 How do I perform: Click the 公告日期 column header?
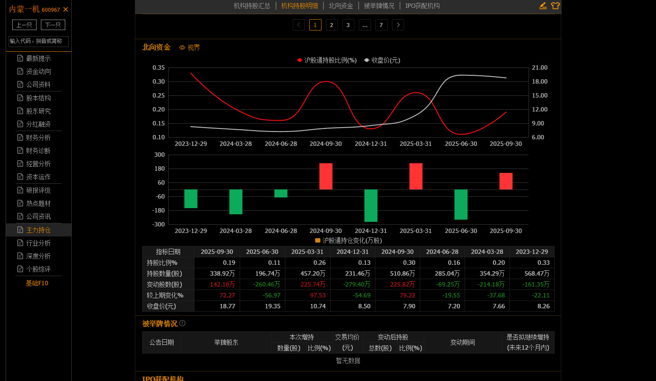coord(162,342)
